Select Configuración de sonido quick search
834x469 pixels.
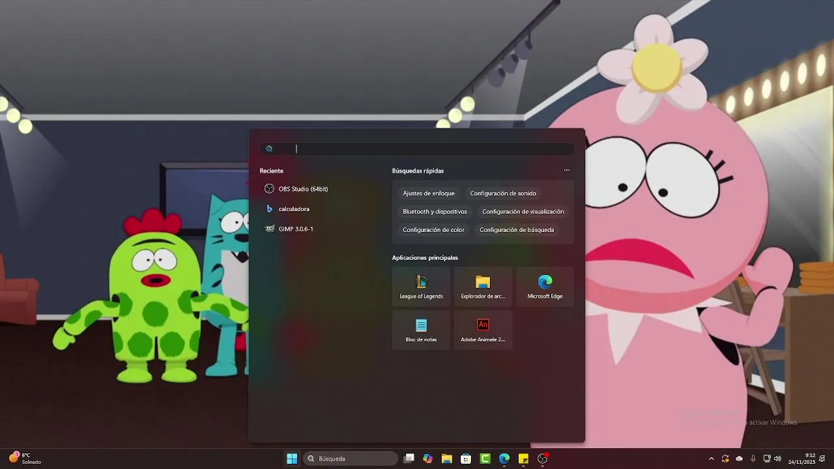click(x=503, y=193)
